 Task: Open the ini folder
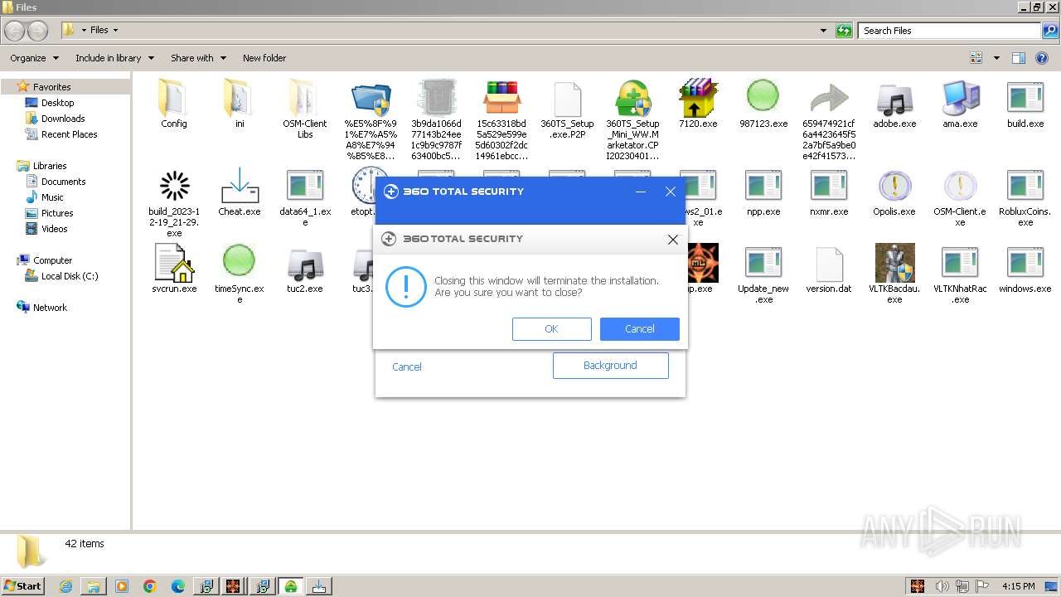[x=240, y=104]
